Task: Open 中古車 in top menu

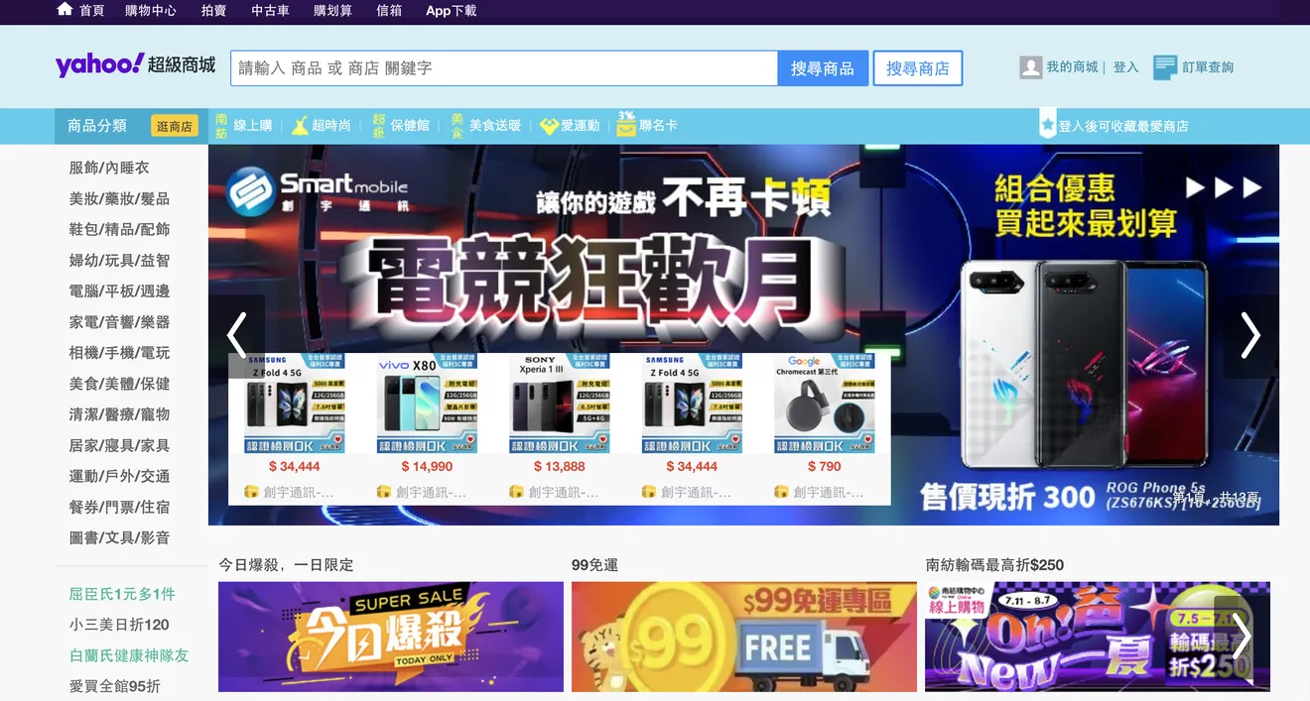Action: [x=270, y=10]
